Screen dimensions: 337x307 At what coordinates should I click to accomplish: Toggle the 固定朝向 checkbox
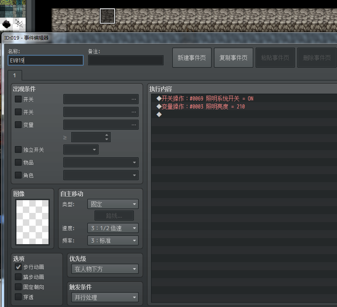coord(18,287)
